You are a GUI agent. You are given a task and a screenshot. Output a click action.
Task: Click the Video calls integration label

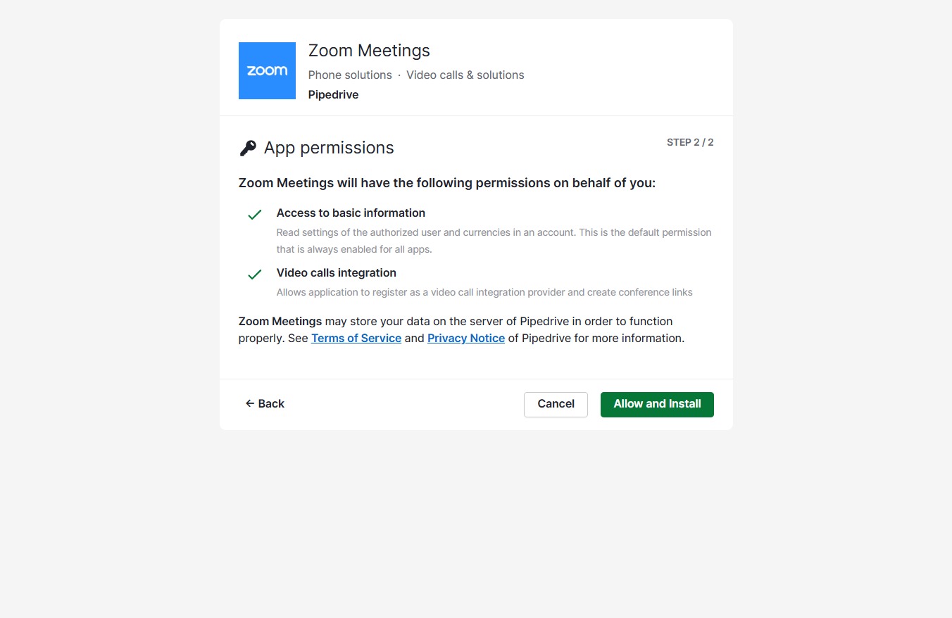click(x=337, y=272)
